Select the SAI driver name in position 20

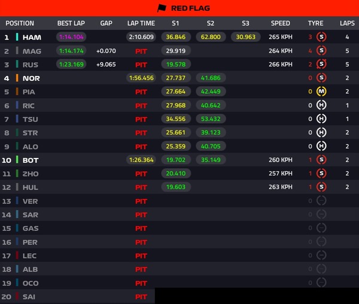(x=29, y=297)
